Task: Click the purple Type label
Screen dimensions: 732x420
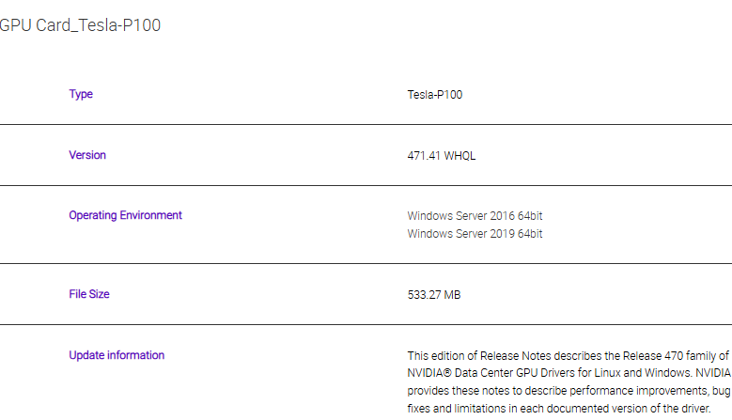Action: coord(81,94)
